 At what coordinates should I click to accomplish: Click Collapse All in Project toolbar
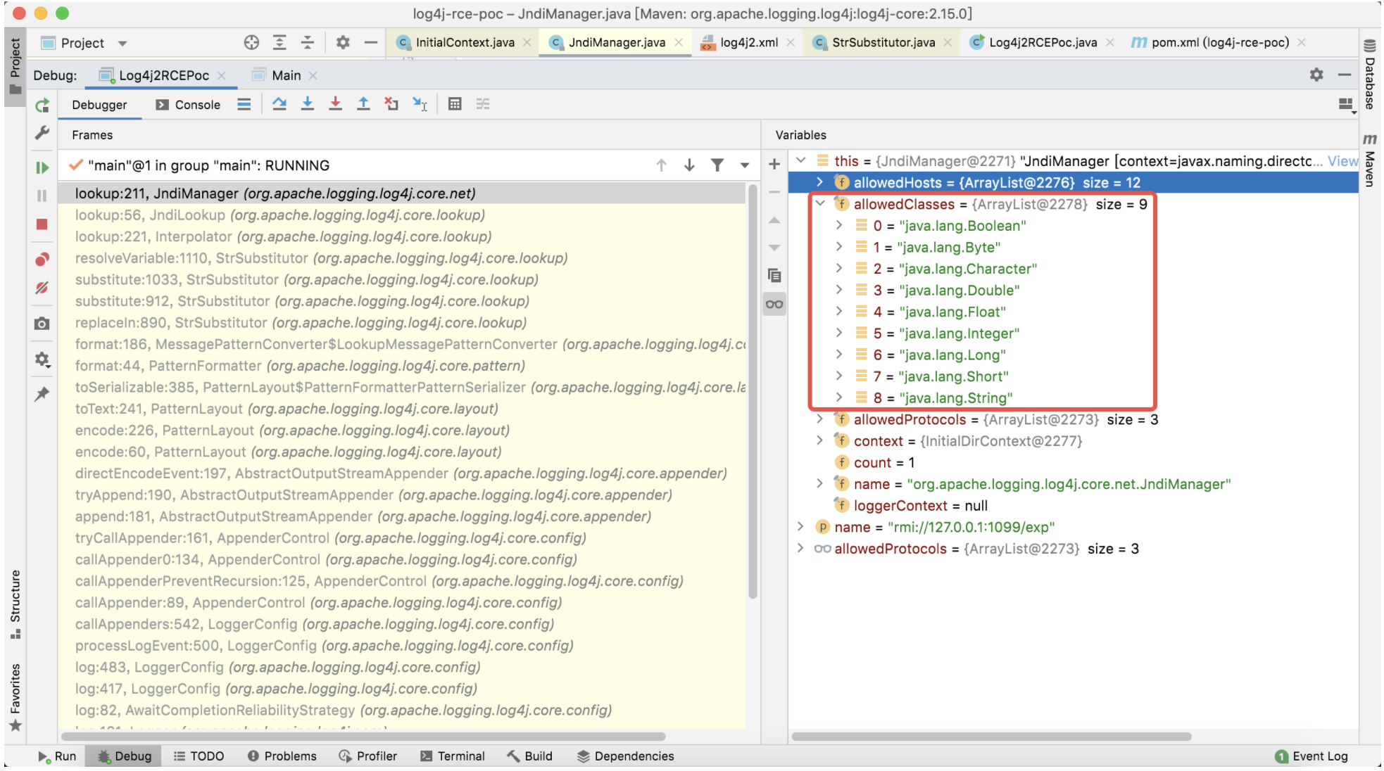(x=308, y=43)
